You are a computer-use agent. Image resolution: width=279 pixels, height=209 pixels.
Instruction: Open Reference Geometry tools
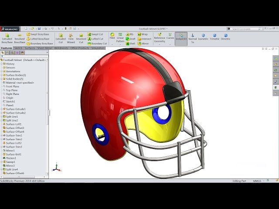(x=160, y=38)
